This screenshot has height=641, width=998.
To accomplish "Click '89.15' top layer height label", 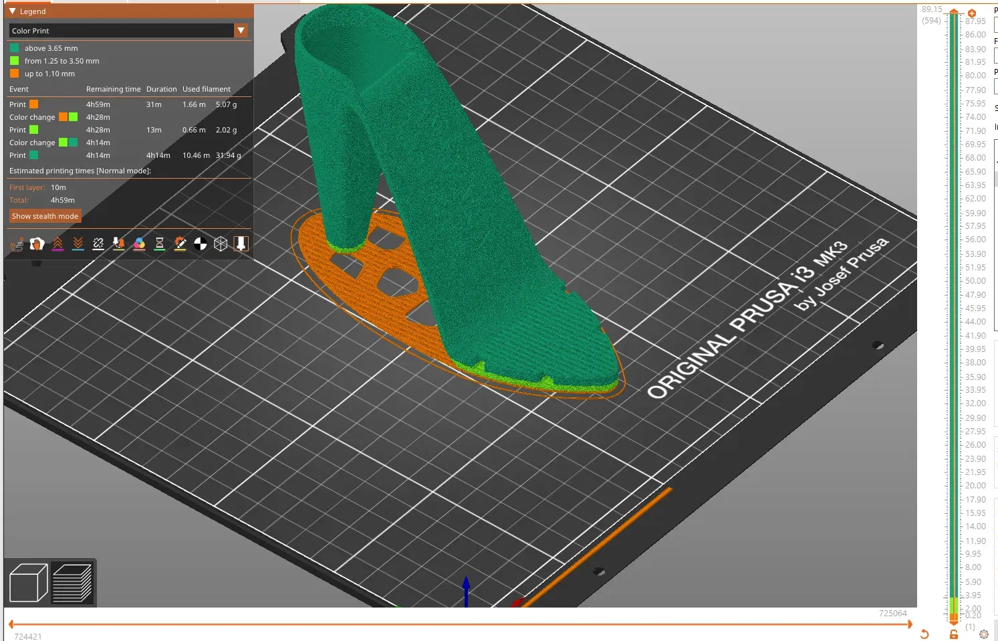I will pyautogui.click(x=932, y=9).
